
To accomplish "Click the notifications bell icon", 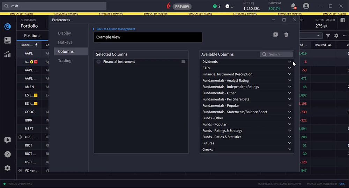I will click(x=293, y=6).
